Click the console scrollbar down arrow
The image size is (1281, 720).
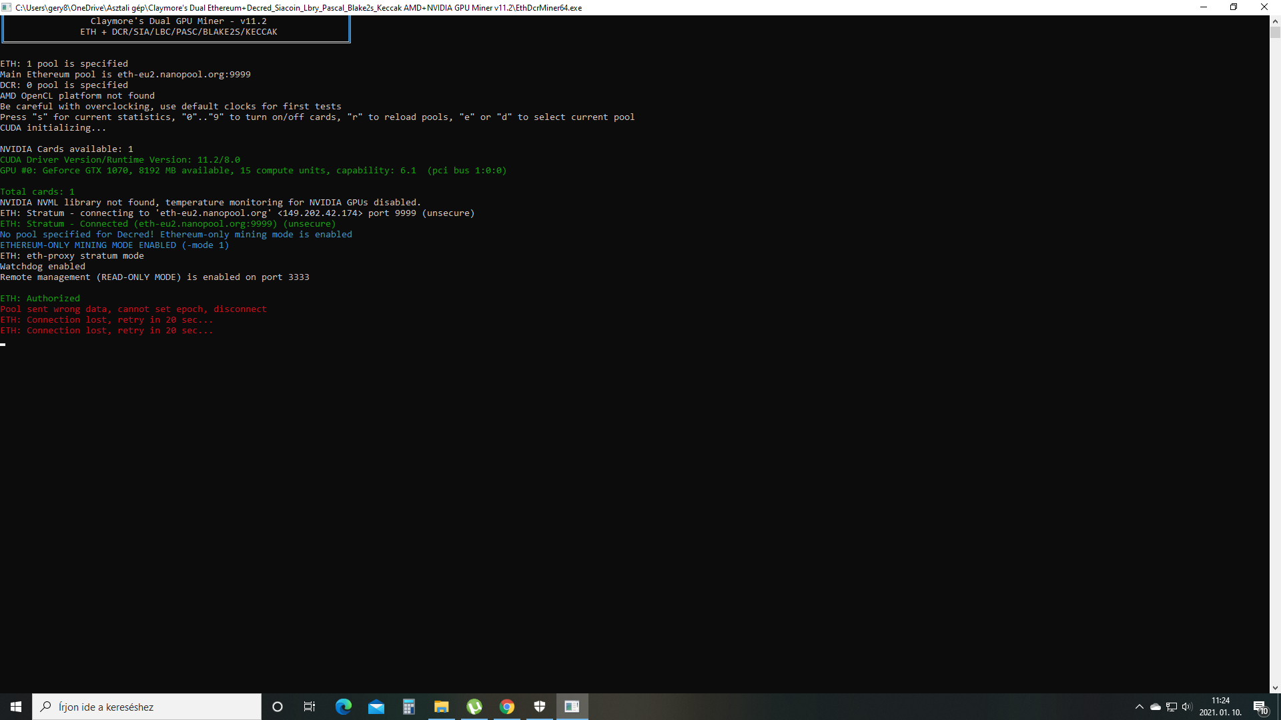(1275, 688)
